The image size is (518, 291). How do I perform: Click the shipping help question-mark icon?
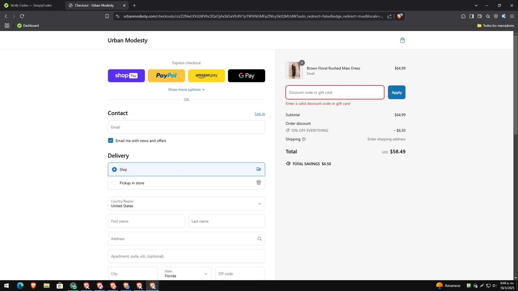(x=304, y=139)
